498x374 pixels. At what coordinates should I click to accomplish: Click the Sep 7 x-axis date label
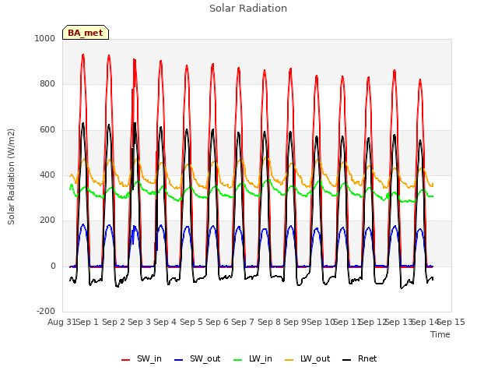(x=243, y=322)
